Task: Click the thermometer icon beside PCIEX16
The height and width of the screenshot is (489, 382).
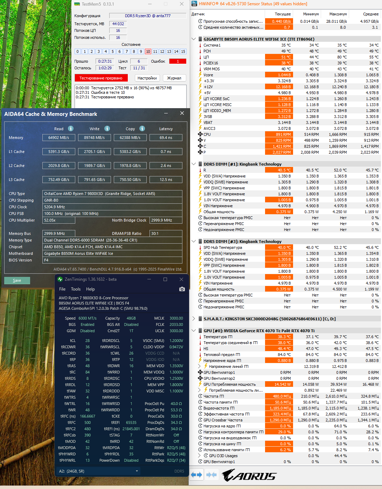Action: [x=200, y=63]
